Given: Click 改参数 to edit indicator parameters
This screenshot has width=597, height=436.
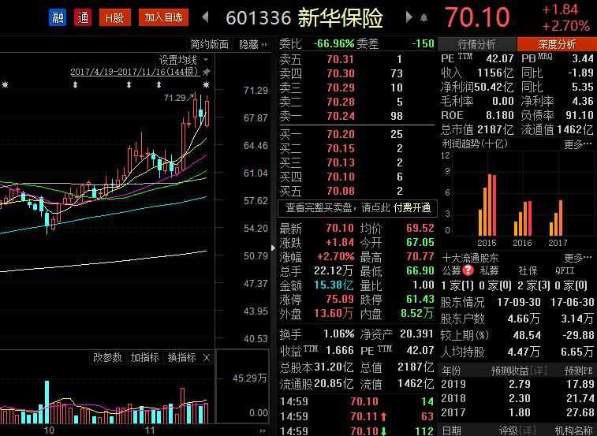Looking at the screenshot, I should 107,358.
